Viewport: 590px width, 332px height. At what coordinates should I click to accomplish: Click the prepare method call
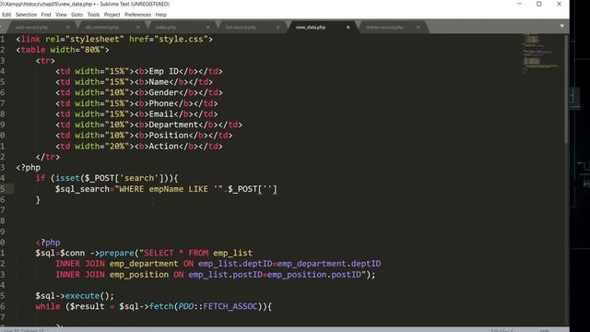(117, 253)
